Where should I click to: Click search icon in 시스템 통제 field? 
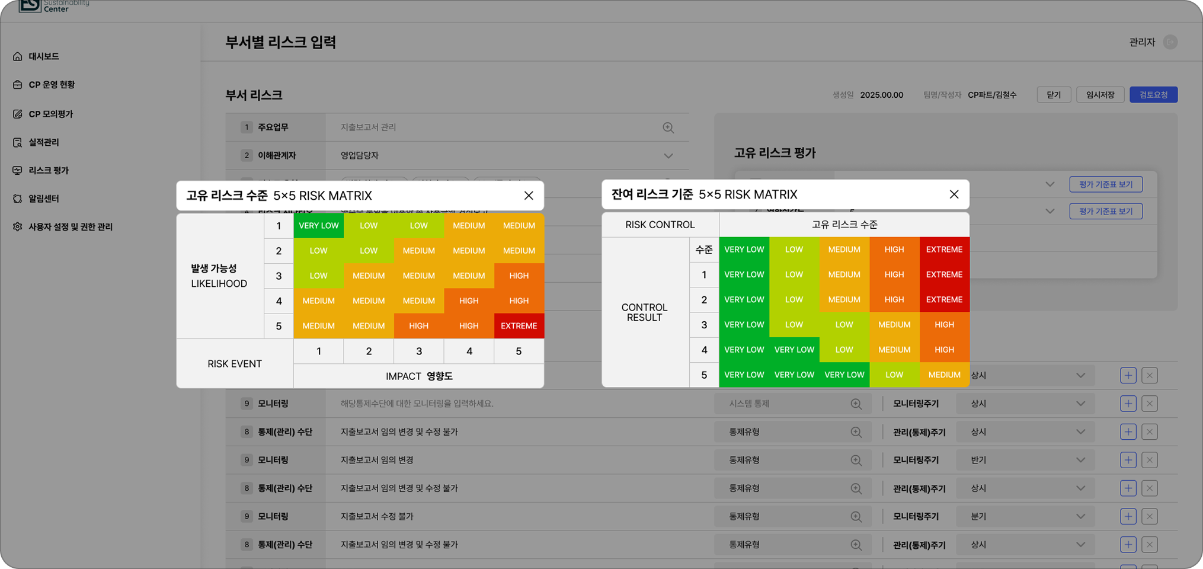point(856,404)
